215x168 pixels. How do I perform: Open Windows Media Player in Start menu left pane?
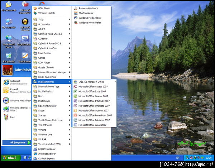tap(16, 100)
